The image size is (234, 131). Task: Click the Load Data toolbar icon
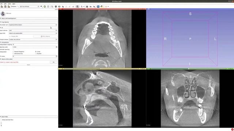tap(2, 7)
